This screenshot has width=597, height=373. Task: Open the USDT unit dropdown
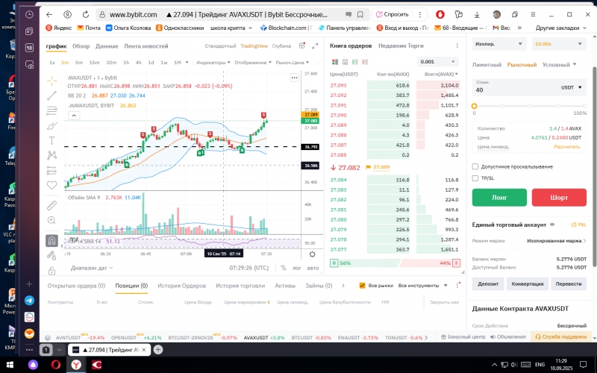click(572, 87)
